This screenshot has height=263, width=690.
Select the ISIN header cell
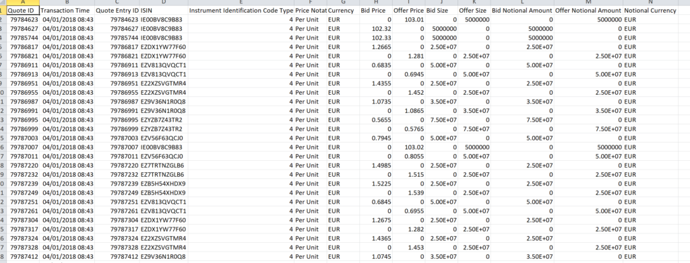164,11
